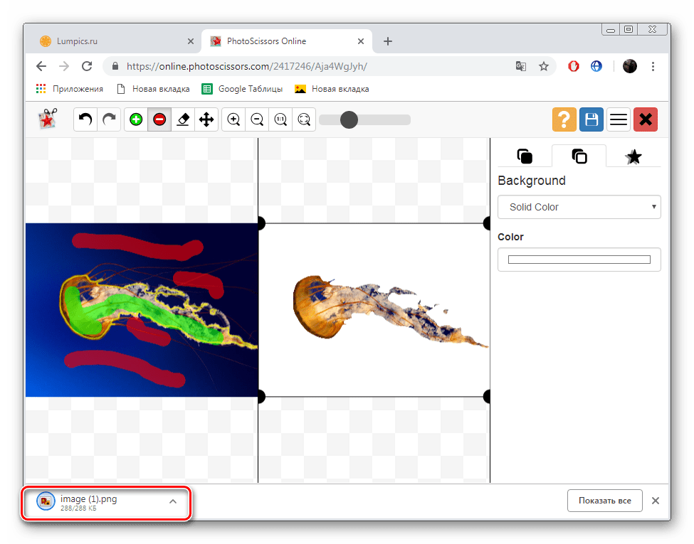Image resolution: width=694 pixels, height=544 pixels.
Task: Click the redo arrow icon
Action: coord(109,119)
